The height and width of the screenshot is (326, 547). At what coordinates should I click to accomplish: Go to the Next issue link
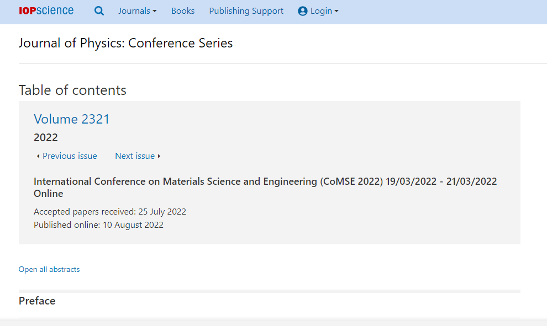tap(135, 156)
